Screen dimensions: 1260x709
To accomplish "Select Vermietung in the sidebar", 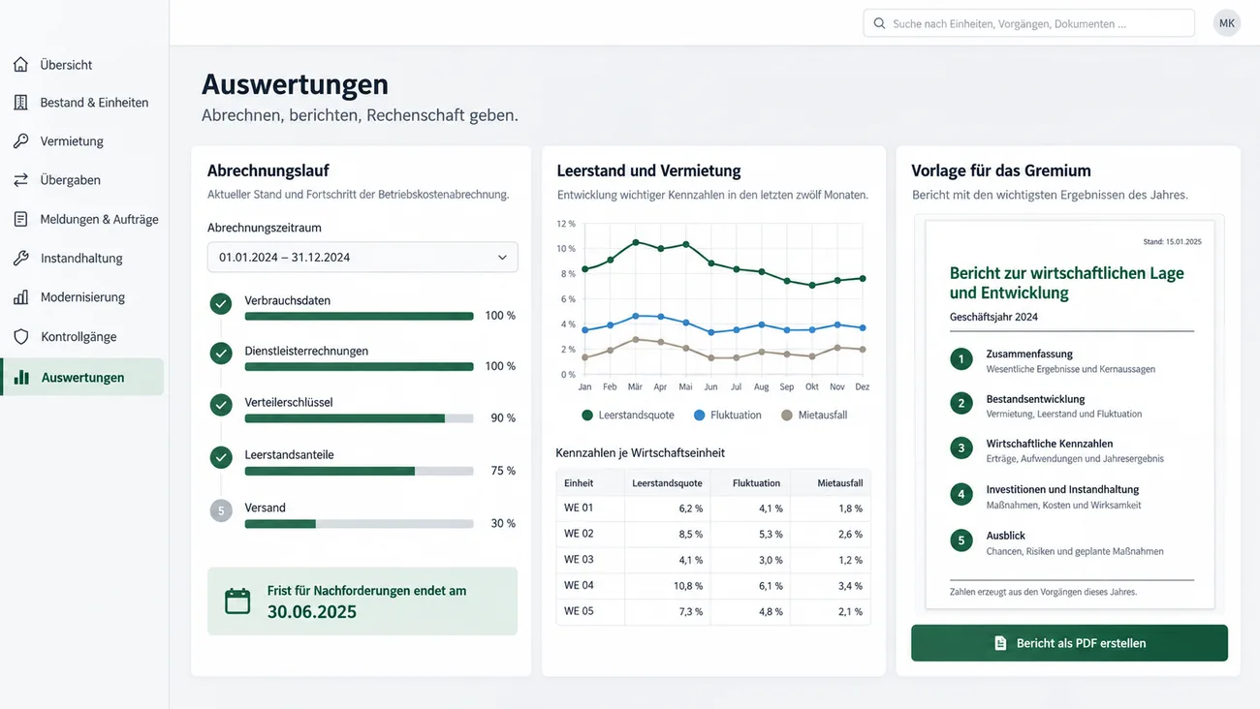I will [x=82, y=141].
